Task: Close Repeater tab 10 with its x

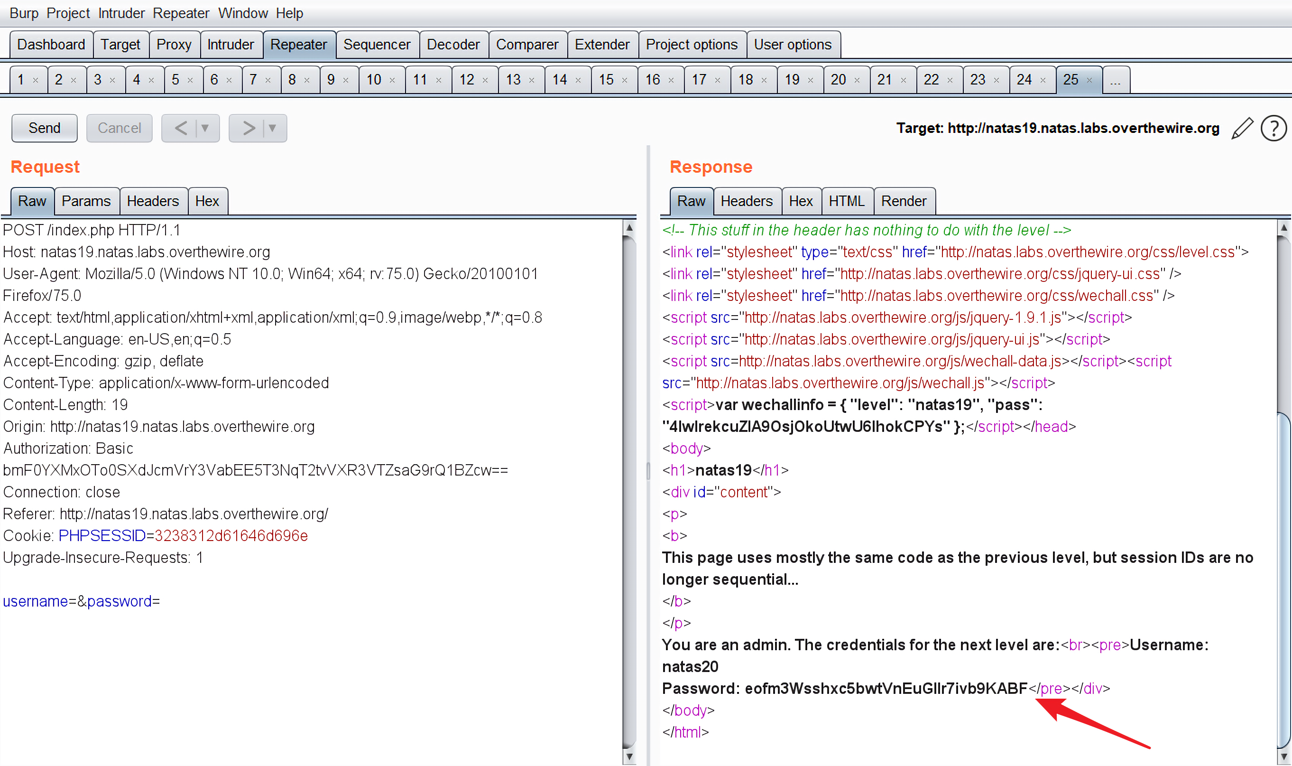Action: pos(392,80)
